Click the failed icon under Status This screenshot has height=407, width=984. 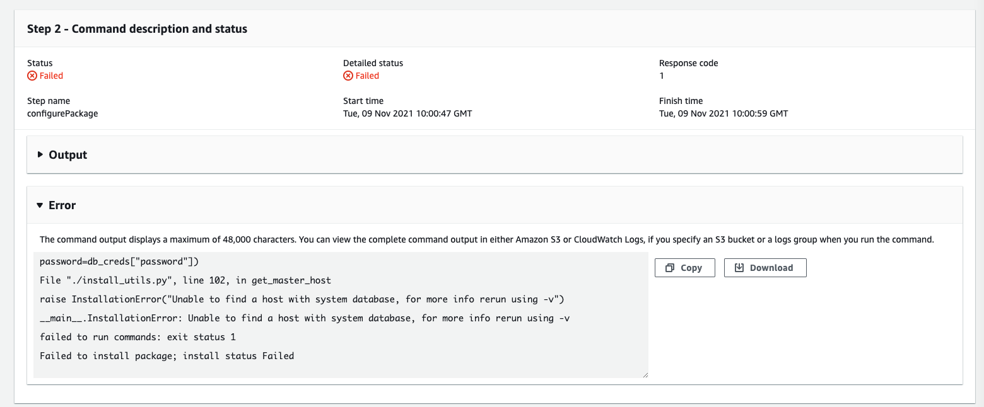pos(32,76)
